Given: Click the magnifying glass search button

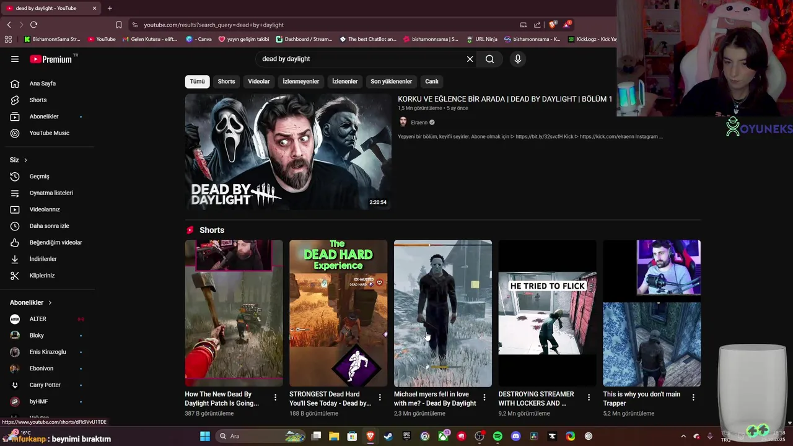Looking at the screenshot, I should coord(490,59).
